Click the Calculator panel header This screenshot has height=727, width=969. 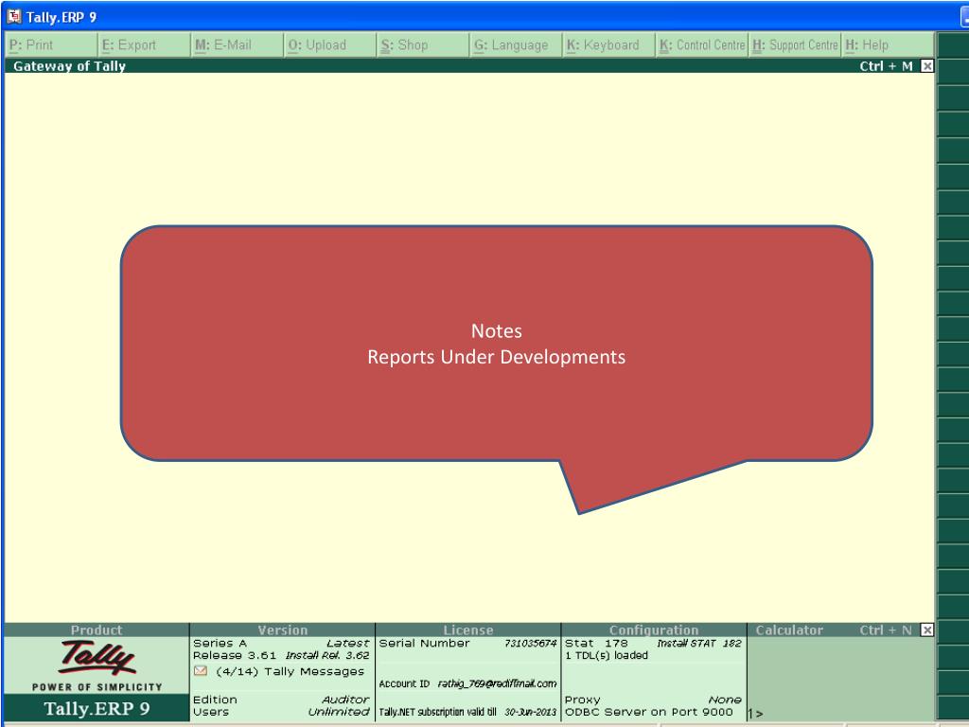[789, 629]
